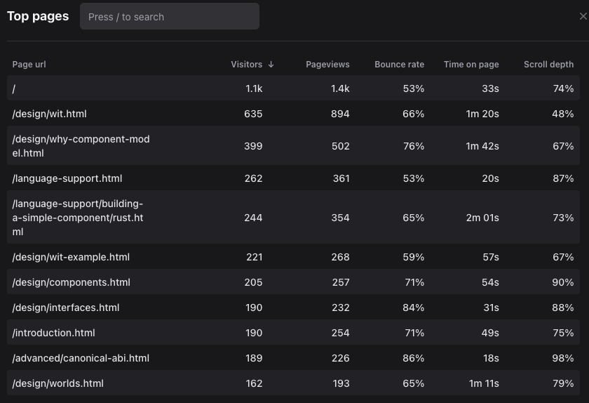Screen dimensions: 589x403
Task: Click /design/worlds.html page link
Action: pos(57,383)
